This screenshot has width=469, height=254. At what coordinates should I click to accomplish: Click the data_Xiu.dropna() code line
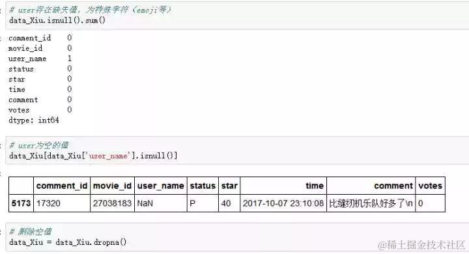68,242
